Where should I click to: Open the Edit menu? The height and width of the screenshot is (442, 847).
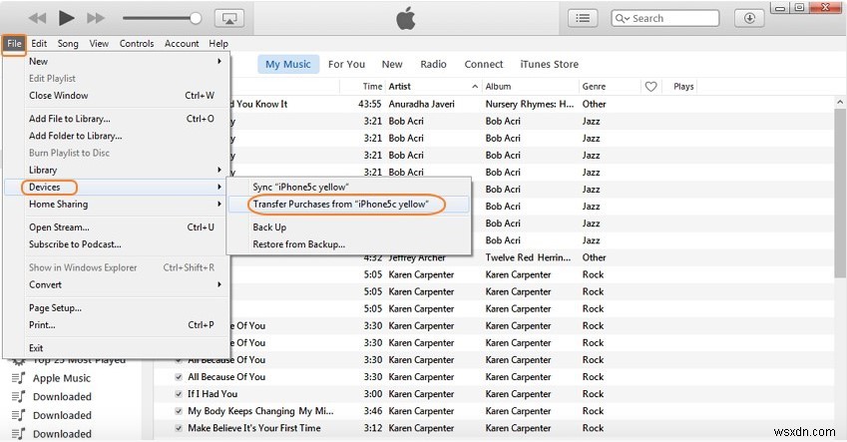pos(39,44)
